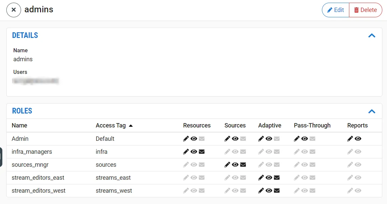The height and width of the screenshot is (204, 387).
Task: Click the Resources column header
Action: [x=197, y=125]
